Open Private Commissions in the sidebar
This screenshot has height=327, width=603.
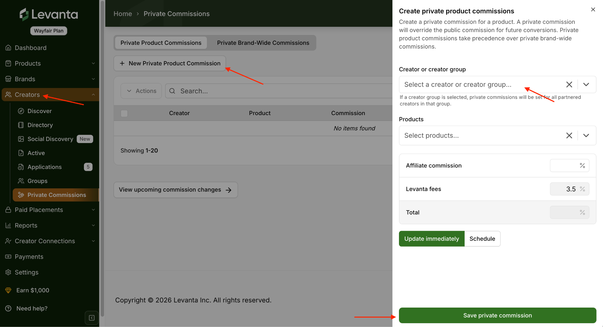[x=56, y=195]
